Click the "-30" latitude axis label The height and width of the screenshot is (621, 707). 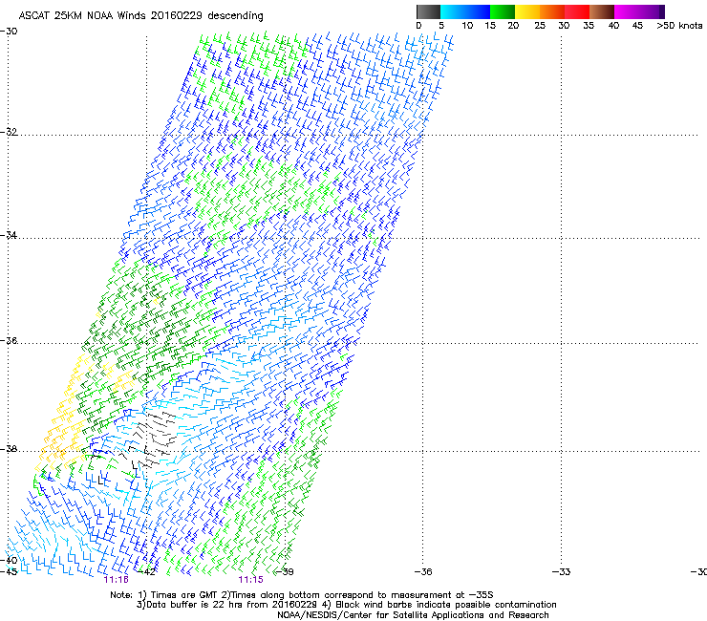(9, 32)
